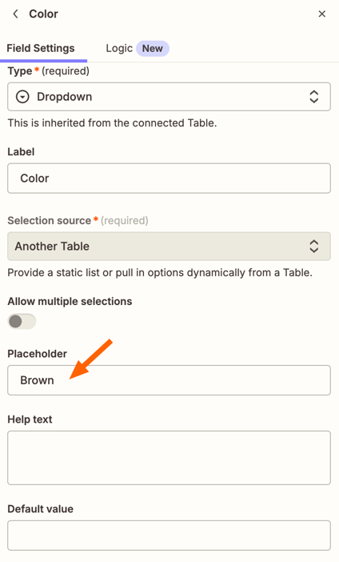
Task: Click the New badge next to Logic
Action: [x=153, y=48]
